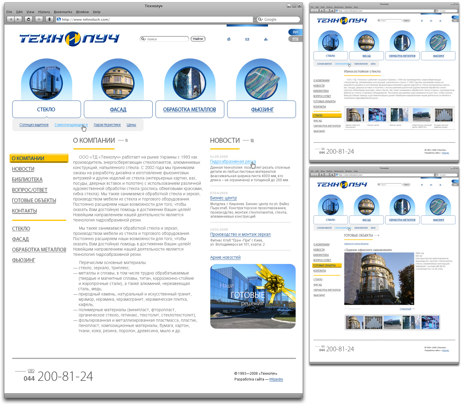Click the browser Back arrow in large window
The height and width of the screenshot is (405, 464).
tap(11, 19)
